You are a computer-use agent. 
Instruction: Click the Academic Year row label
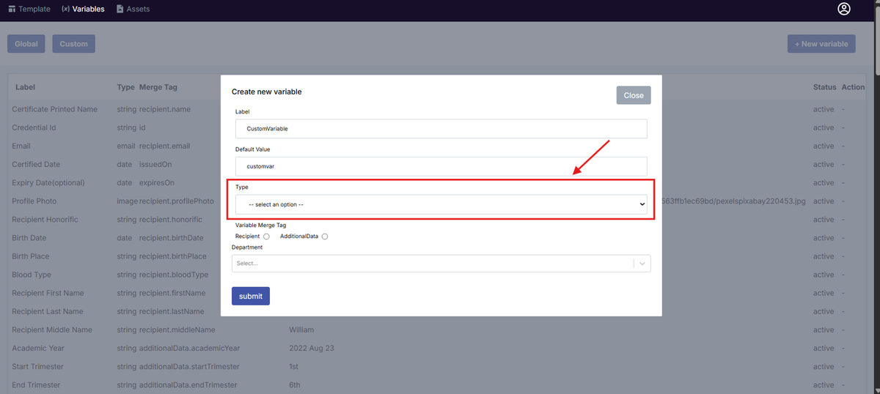(38, 348)
